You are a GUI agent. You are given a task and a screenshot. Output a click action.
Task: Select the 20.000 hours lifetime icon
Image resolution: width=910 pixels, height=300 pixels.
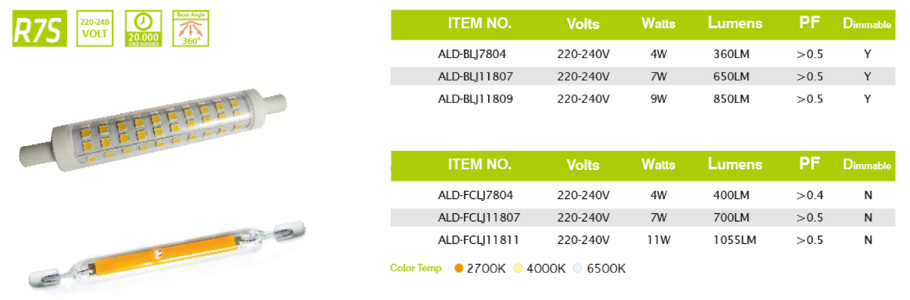143,29
